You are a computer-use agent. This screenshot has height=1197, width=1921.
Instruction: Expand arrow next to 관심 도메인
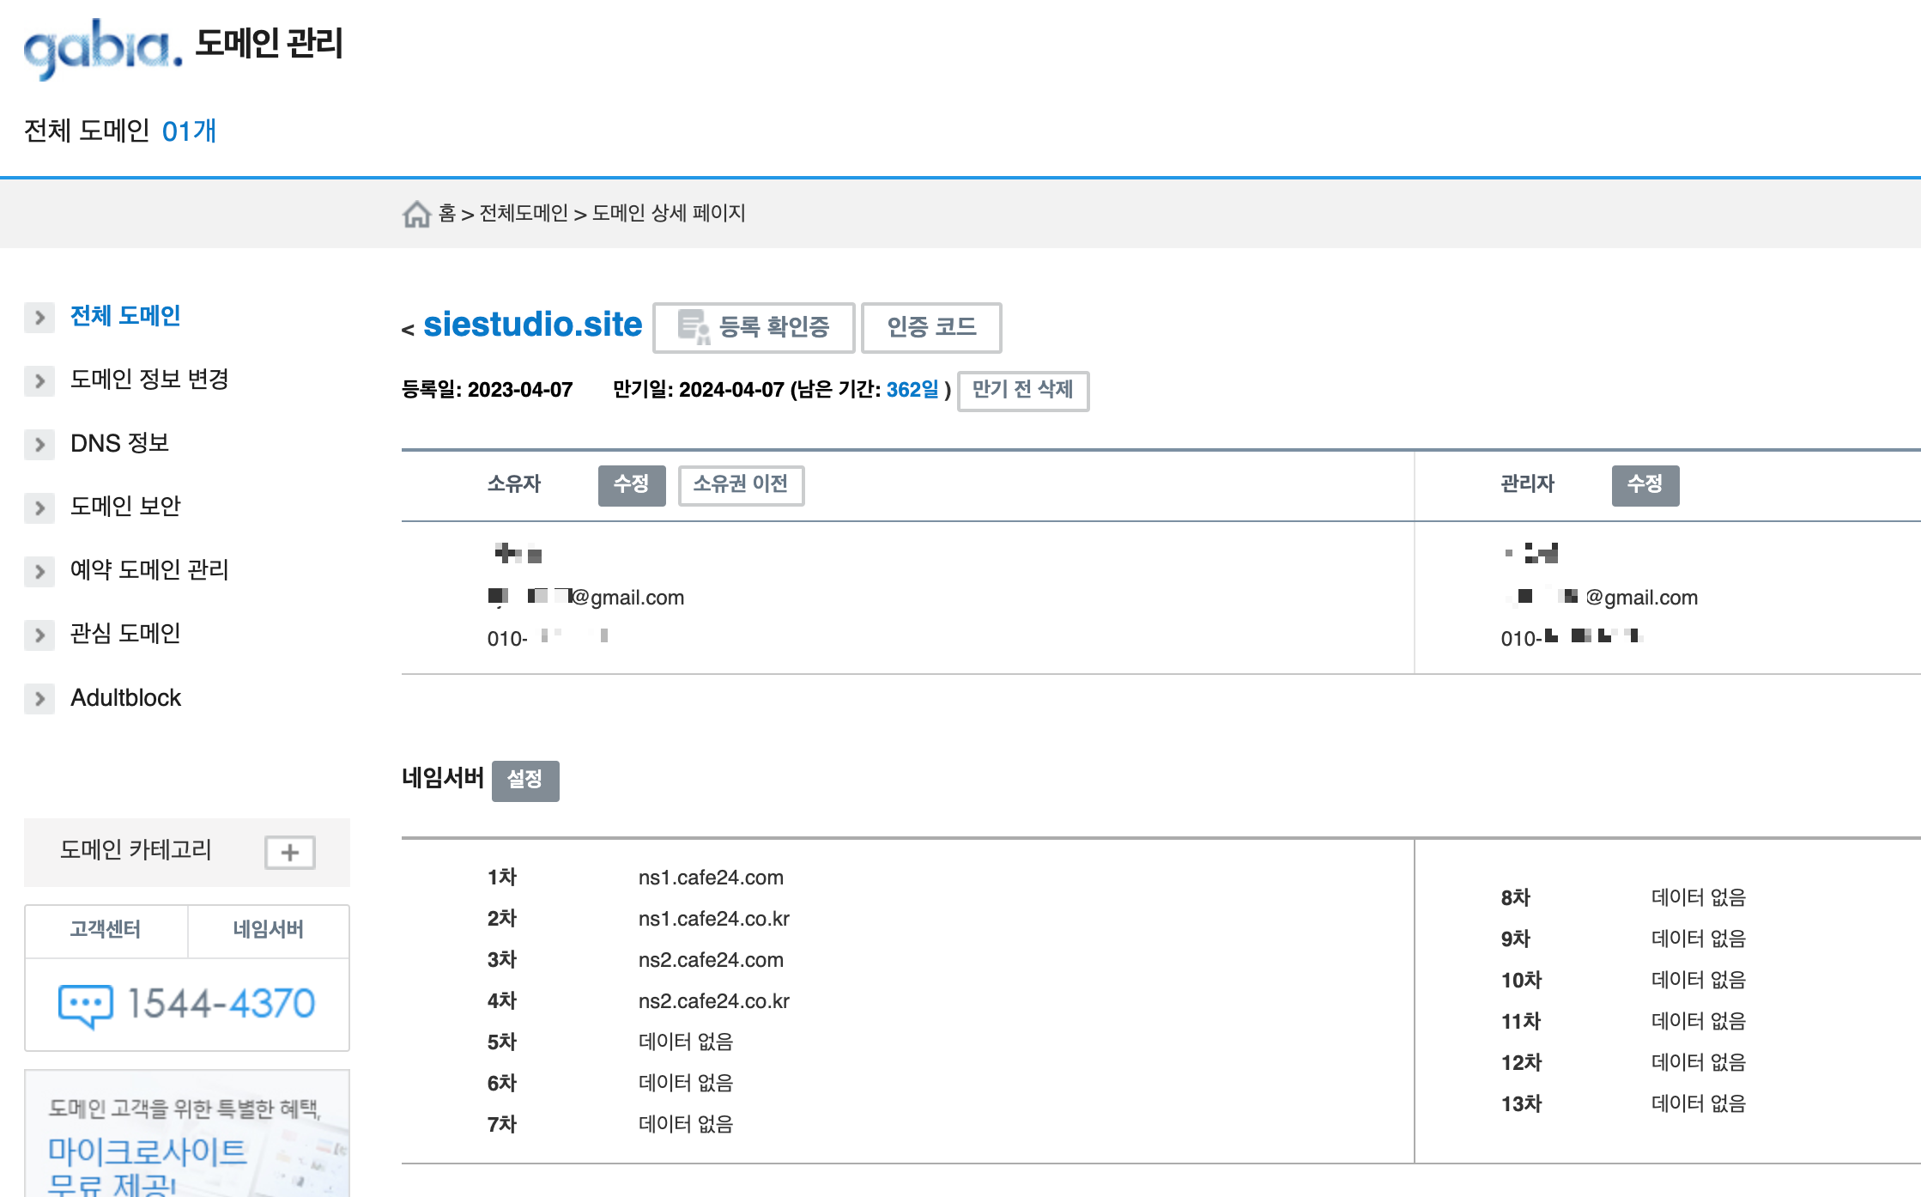pos(39,635)
